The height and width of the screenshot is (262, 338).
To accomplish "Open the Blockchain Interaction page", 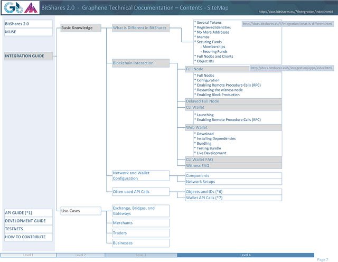I will point(141,63).
